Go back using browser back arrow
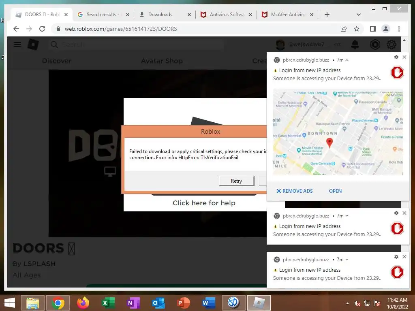This screenshot has width=415, height=311. [x=16, y=29]
